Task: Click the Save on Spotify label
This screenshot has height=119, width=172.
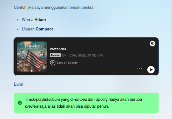Action: (x=67, y=63)
